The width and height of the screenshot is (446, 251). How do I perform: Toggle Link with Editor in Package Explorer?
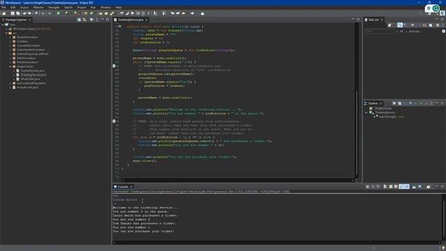[x=84, y=20]
